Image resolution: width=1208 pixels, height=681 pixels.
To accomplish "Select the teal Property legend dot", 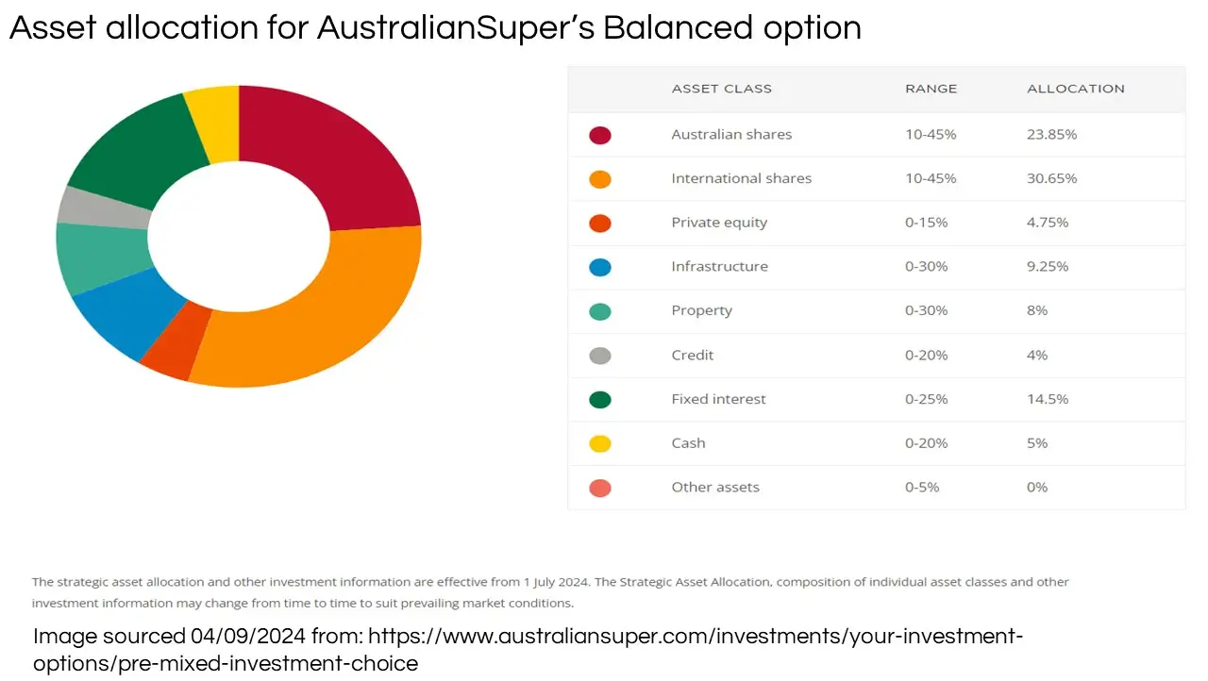I will (x=600, y=311).
